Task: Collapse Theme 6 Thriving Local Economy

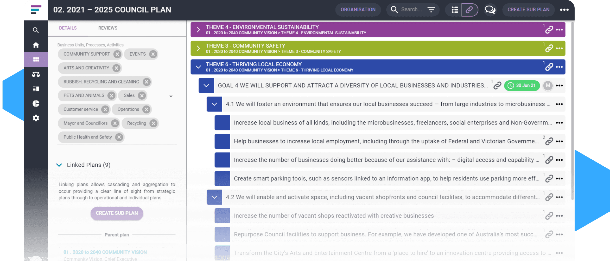Action: tap(198, 67)
